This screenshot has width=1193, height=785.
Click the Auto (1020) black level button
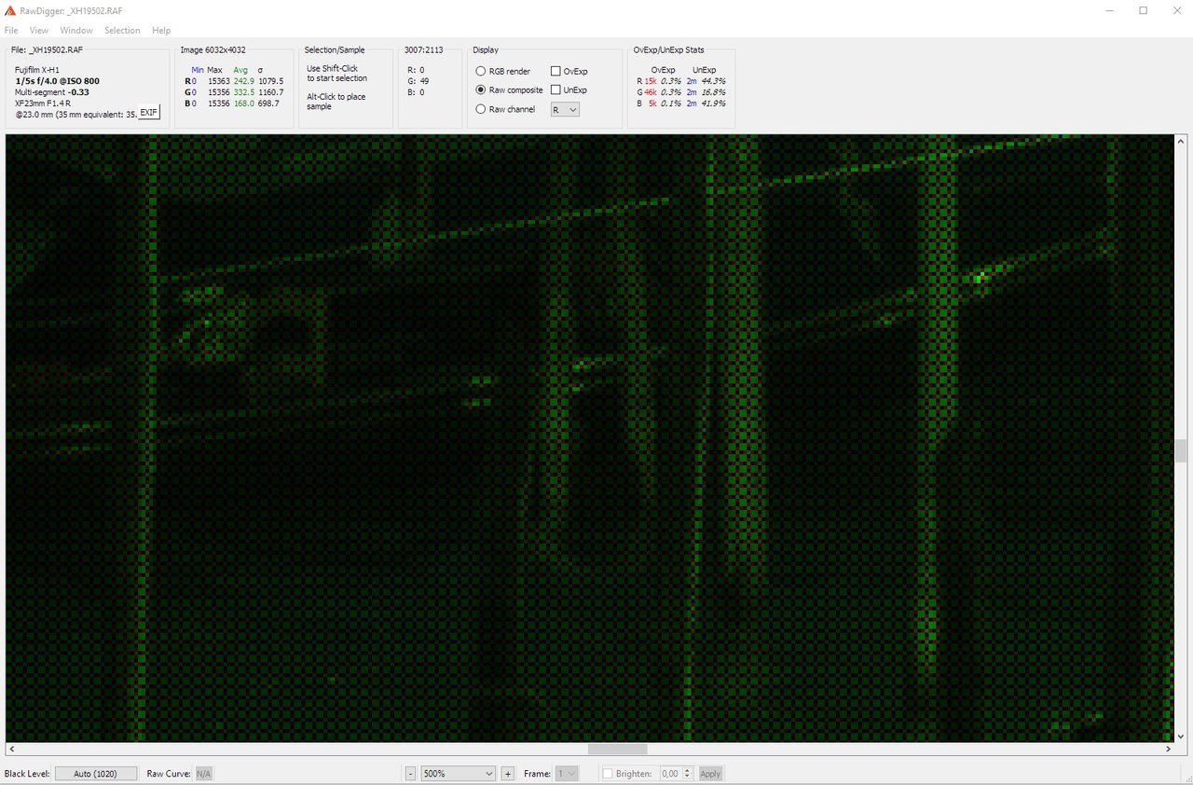click(x=96, y=774)
